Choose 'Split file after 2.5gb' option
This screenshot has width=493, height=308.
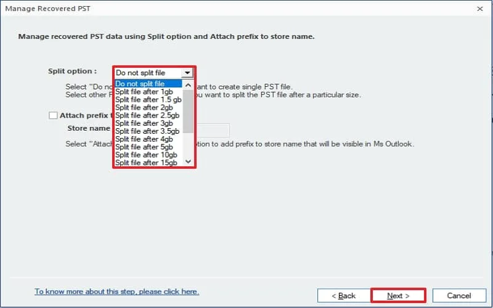click(148, 115)
